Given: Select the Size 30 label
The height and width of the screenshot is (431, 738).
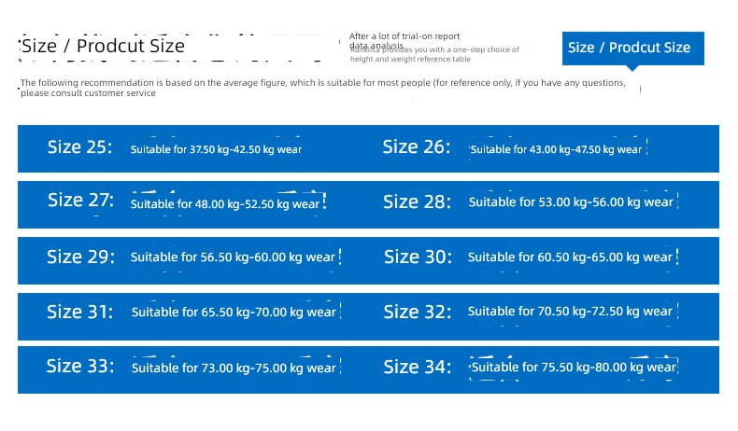Looking at the screenshot, I should tap(418, 257).
